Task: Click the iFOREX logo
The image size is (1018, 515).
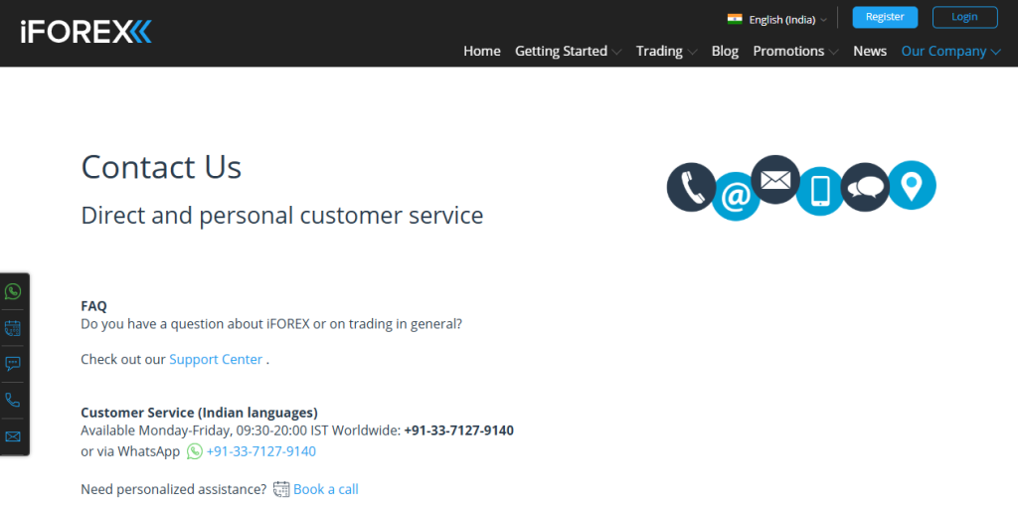Action: [x=85, y=31]
